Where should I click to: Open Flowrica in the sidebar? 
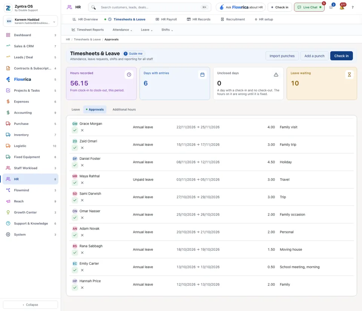pyautogui.click(x=31, y=80)
